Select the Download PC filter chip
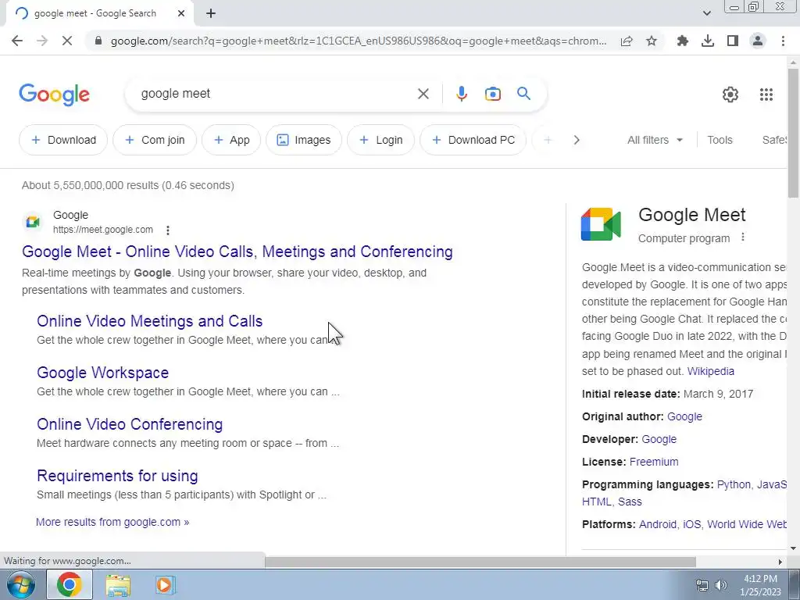 click(473, 140)
